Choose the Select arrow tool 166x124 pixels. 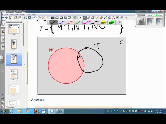(80, 18)
